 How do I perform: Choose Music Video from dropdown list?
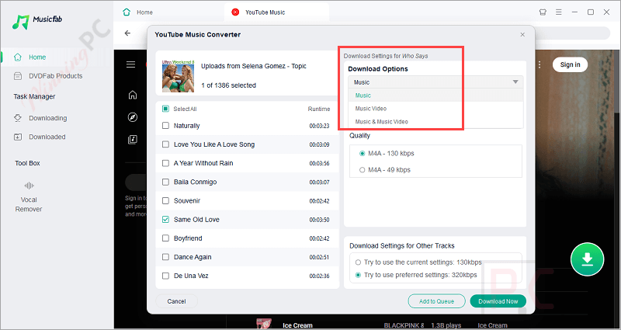click(435, 109)
